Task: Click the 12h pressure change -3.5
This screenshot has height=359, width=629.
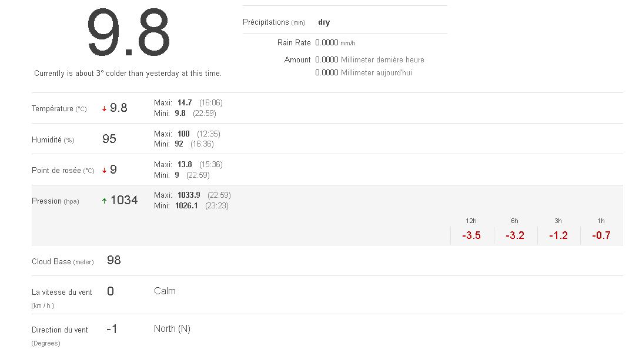Action: [471, 235]
